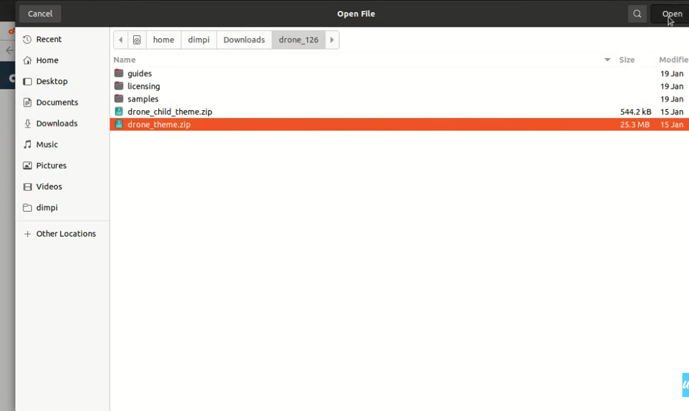This screenshot has height=411, width=689.
Task: Navigate to the home path segment
Action: [x=163, y=40]
